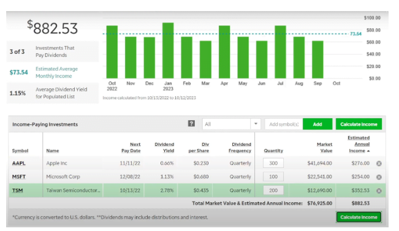Select the Jan 2023 bar in chart

[x=168, y=50]
